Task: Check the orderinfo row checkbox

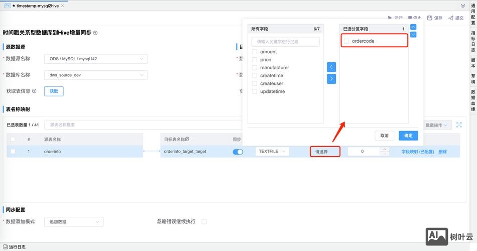Action: 13,151
